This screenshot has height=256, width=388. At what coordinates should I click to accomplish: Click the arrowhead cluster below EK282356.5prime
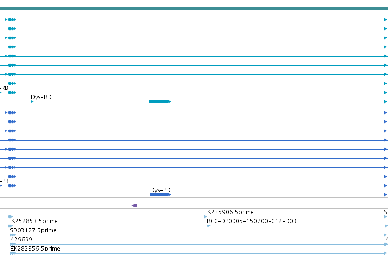[x=13, y=253]
